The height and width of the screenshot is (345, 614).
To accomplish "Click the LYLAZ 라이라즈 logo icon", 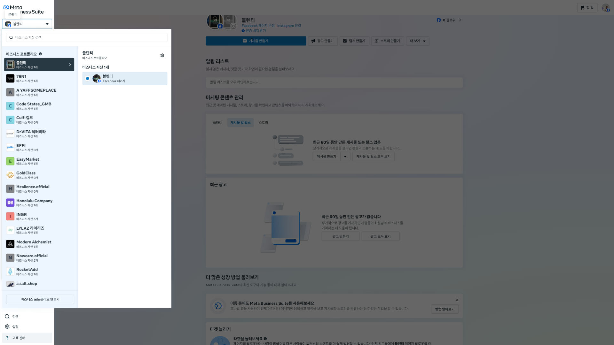I will (x=10, y=230).
